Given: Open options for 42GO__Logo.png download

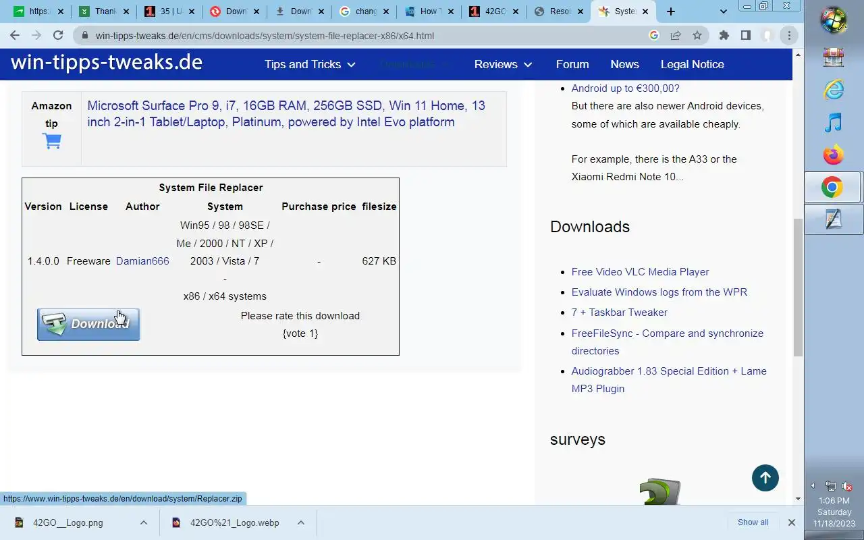Looking at the screenshot, I should pyautogui.click(x=144, y=522).
